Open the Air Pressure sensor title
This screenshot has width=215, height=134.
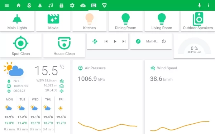click(95, 68)
